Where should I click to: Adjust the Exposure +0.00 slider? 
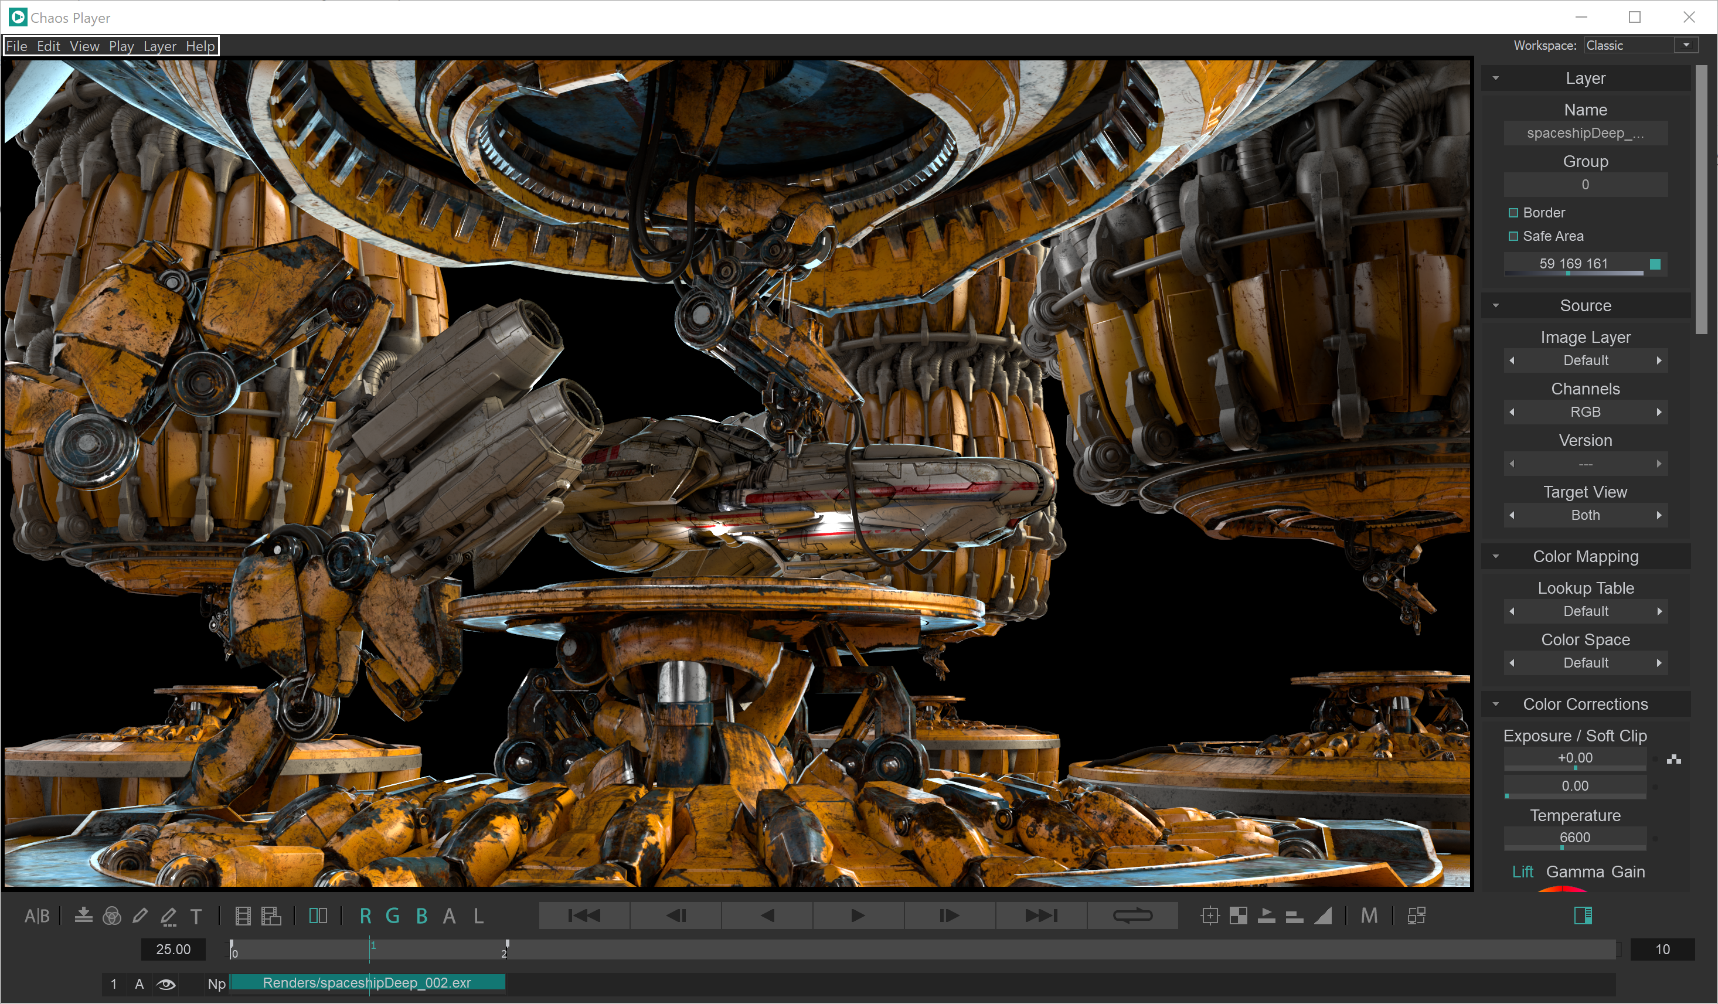tap(1575, 760)
